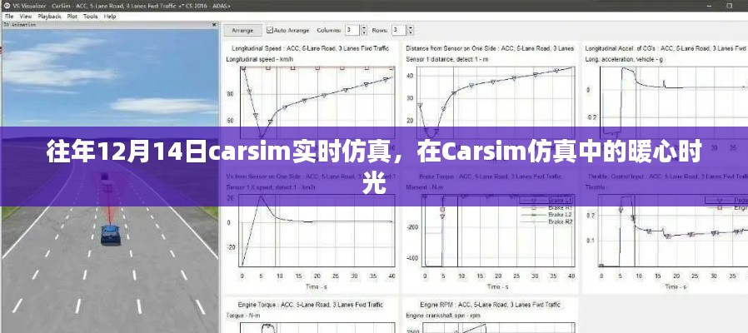Open the File menu

9,16
